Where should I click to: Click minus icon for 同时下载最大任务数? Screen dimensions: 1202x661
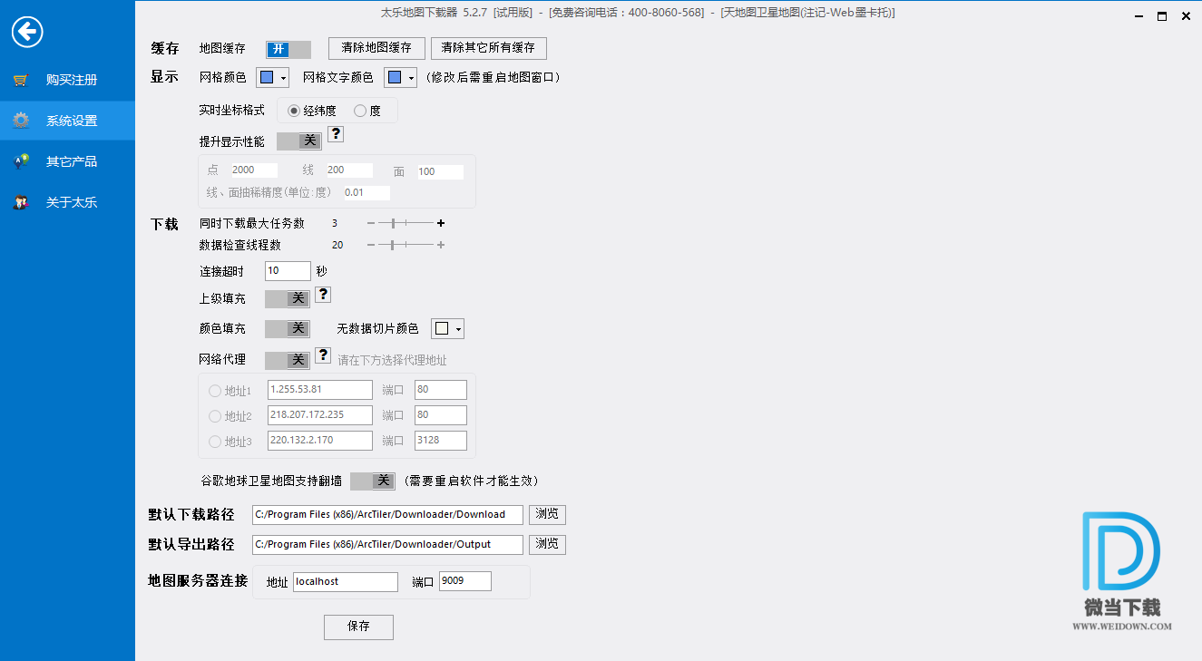click(370, 223)
